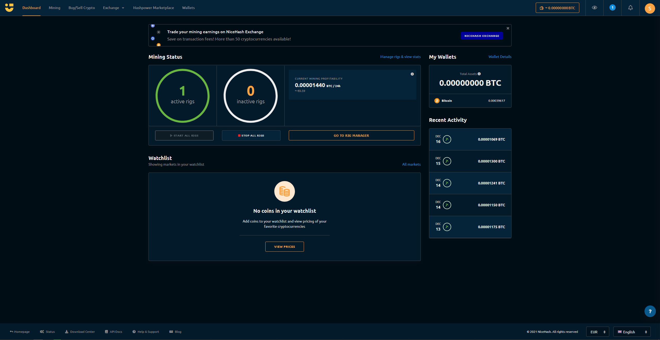Click the Total Assets info icon
The height and width of the screenshot is (340, 660).
point(479,74)
